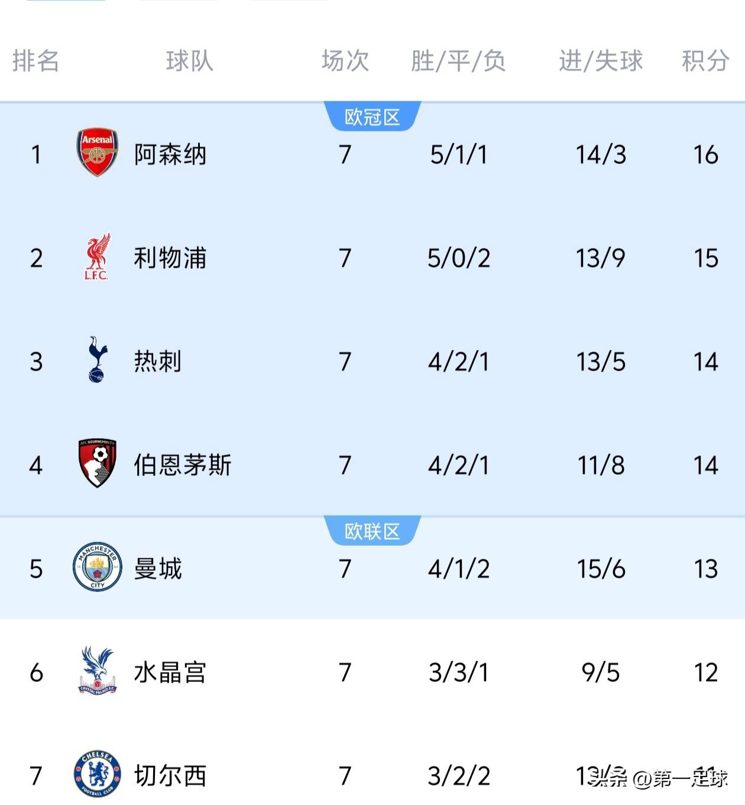This screenshot has height=805, width=745.
Task: Open the Tottenham cockerel logo
Action: click(x=97, y=360)
